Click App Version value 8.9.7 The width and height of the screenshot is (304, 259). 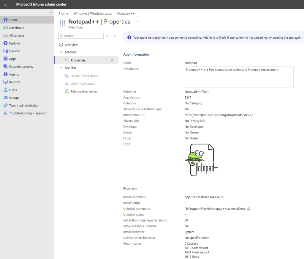pyautogui.click(x=188, y=98)
